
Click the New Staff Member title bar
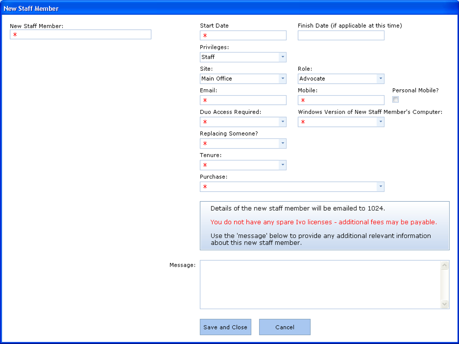[229, 8]
